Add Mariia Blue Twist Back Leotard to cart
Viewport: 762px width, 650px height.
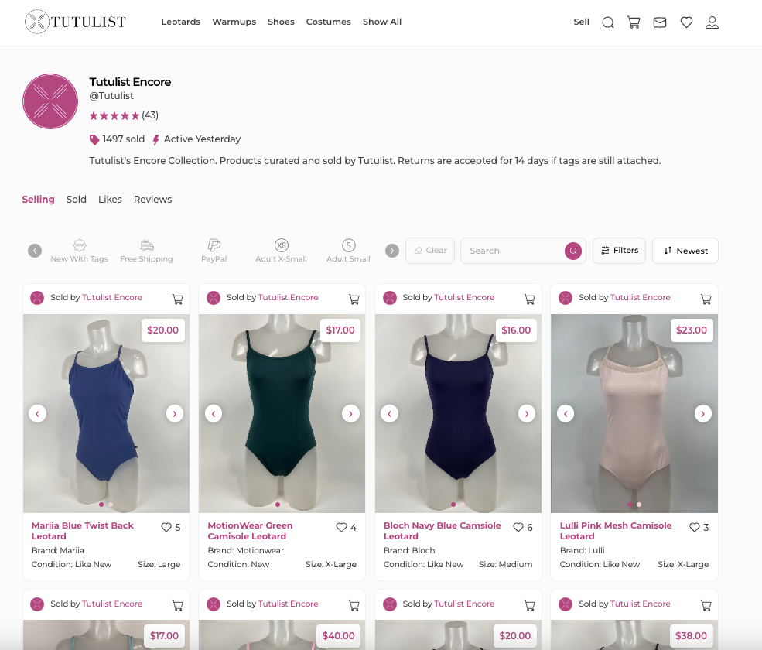point(178,299)
